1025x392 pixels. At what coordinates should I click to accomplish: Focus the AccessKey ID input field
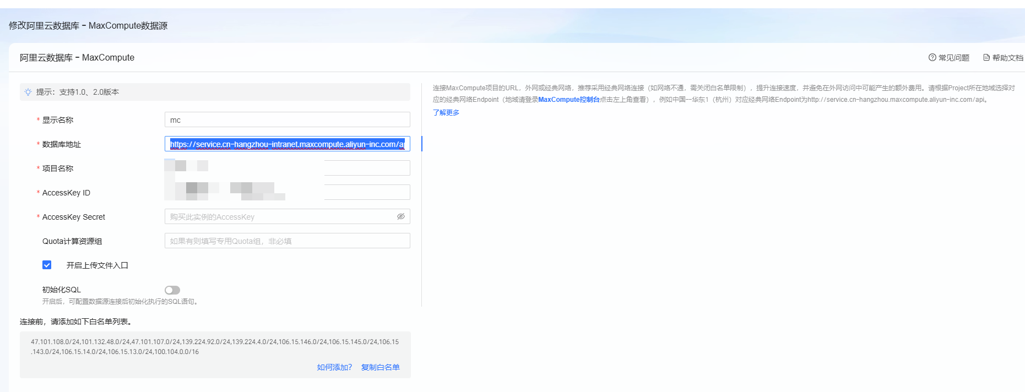click(366, 192)
